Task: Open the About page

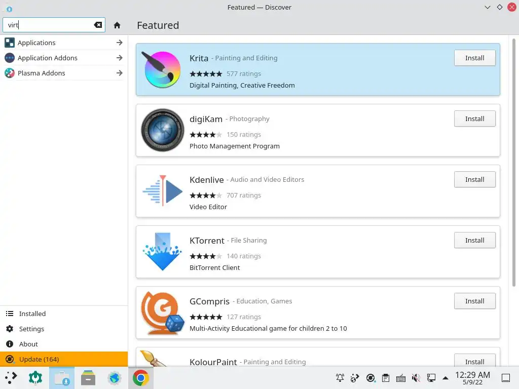Action: 63,344
